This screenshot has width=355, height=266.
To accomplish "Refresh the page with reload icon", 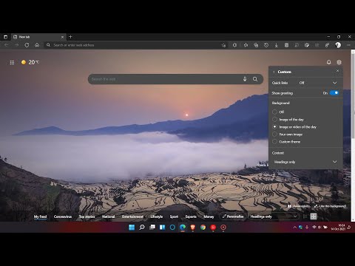I will 27,45.
